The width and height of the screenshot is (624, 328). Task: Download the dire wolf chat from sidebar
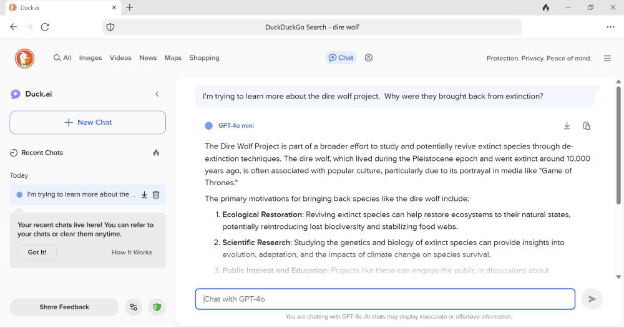(x=144, y=195)
